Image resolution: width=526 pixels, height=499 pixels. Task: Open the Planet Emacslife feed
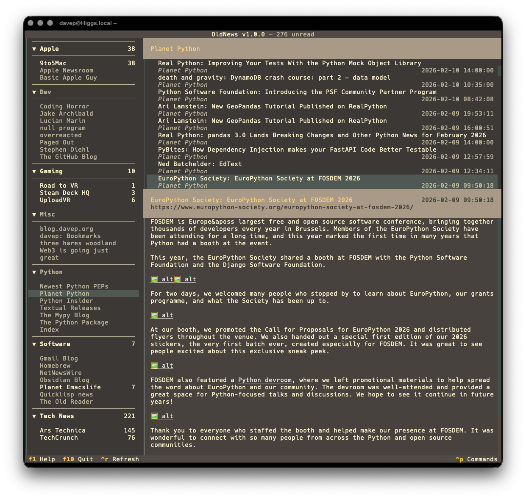tap(70, 387)
